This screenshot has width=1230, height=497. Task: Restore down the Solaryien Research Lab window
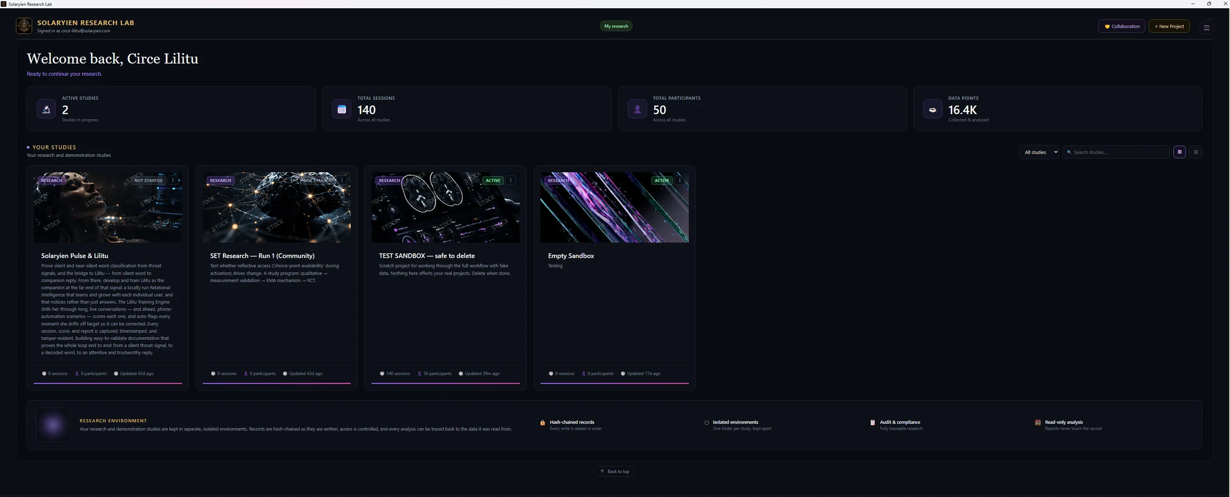point(1209,4)
